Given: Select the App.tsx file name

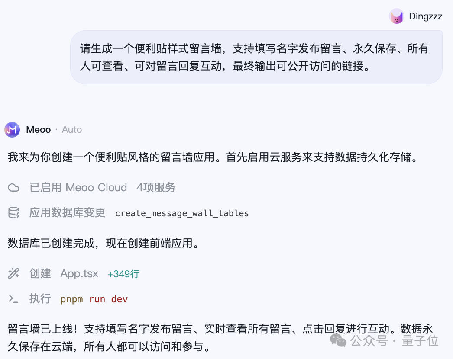Looking at the screenshot, I should 79,273.
